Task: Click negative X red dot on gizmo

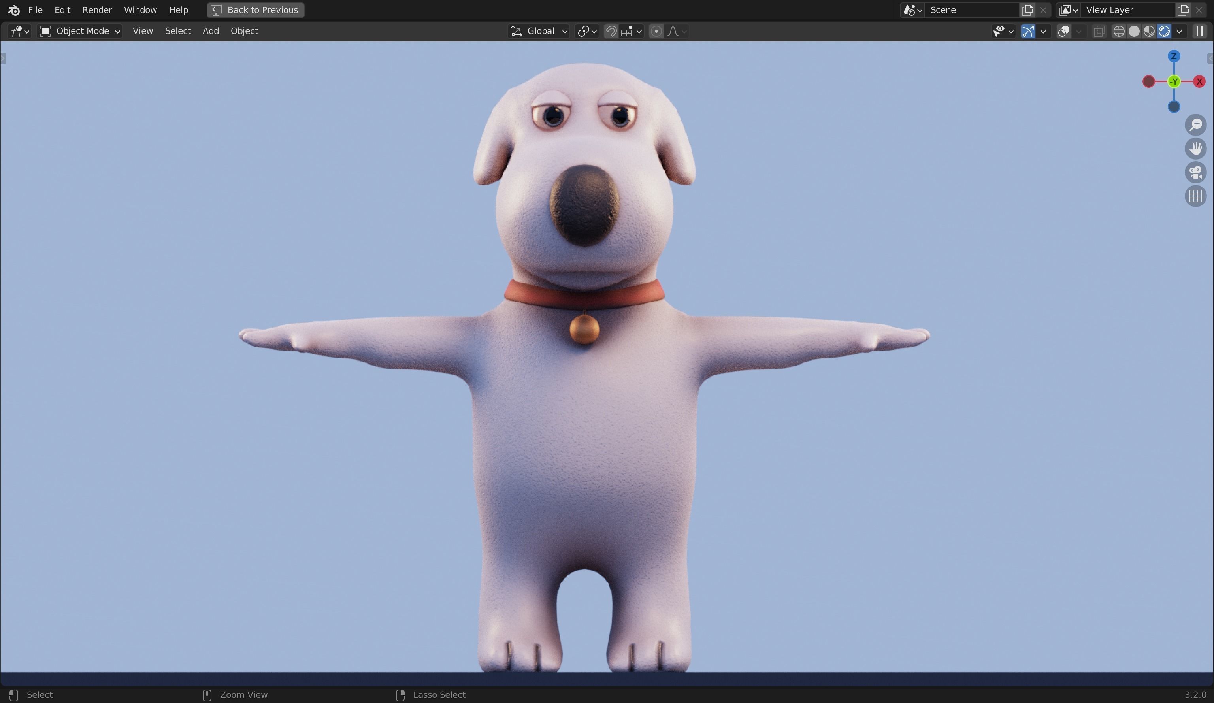Action: point(1148,81)
